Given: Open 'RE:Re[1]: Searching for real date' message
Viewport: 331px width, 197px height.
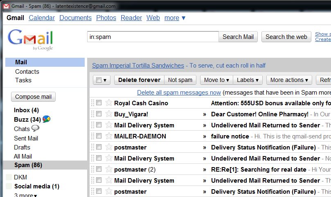Looking at the screenshot, I should click(259, 170).
